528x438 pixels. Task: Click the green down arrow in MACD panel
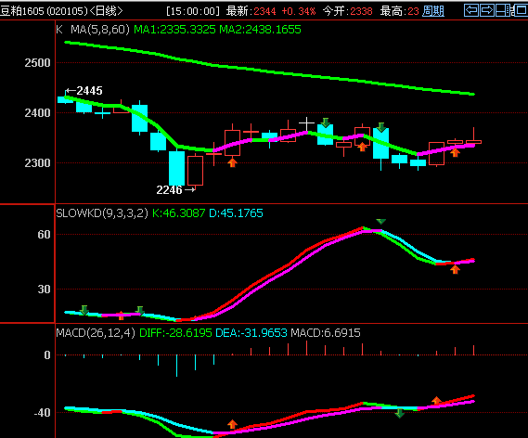(x=399, y=413)
